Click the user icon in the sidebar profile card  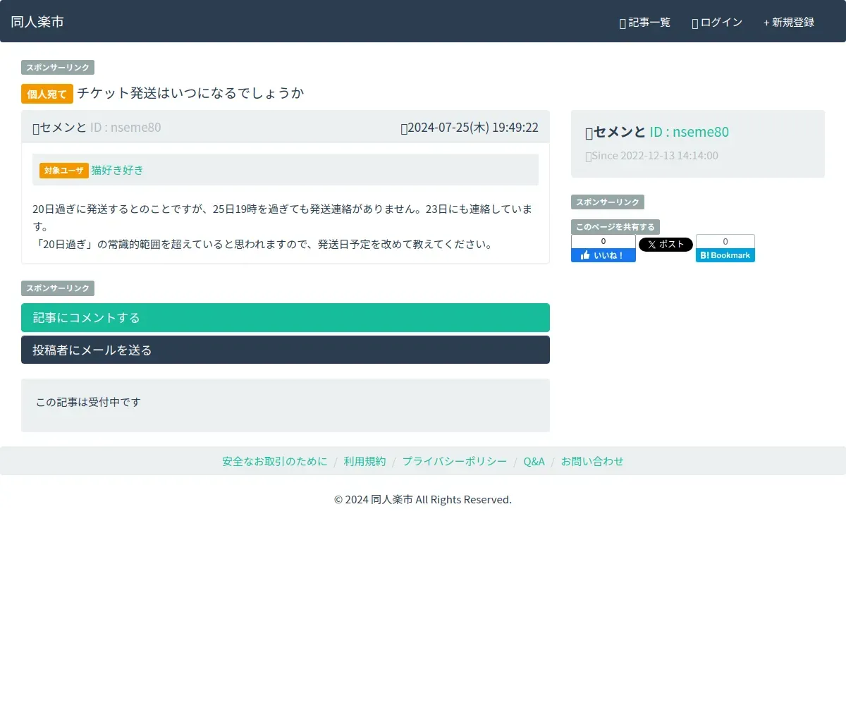589,133
